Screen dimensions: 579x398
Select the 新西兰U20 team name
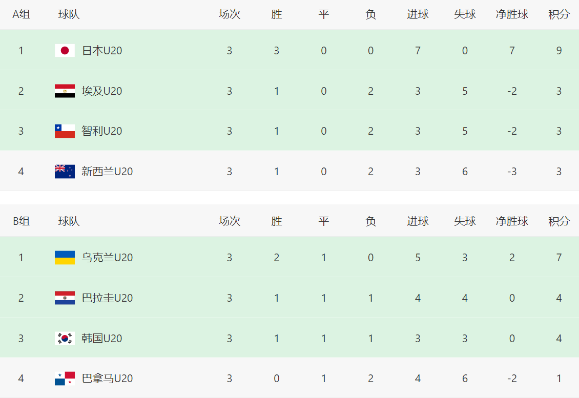pyautogui.click(x=107, y=172)
